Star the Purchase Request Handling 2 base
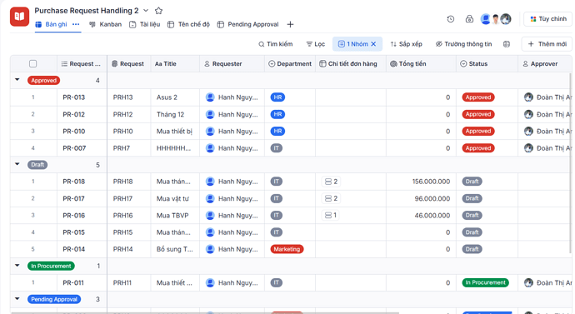The image size is (575, 314). click(x=158, y=11)
